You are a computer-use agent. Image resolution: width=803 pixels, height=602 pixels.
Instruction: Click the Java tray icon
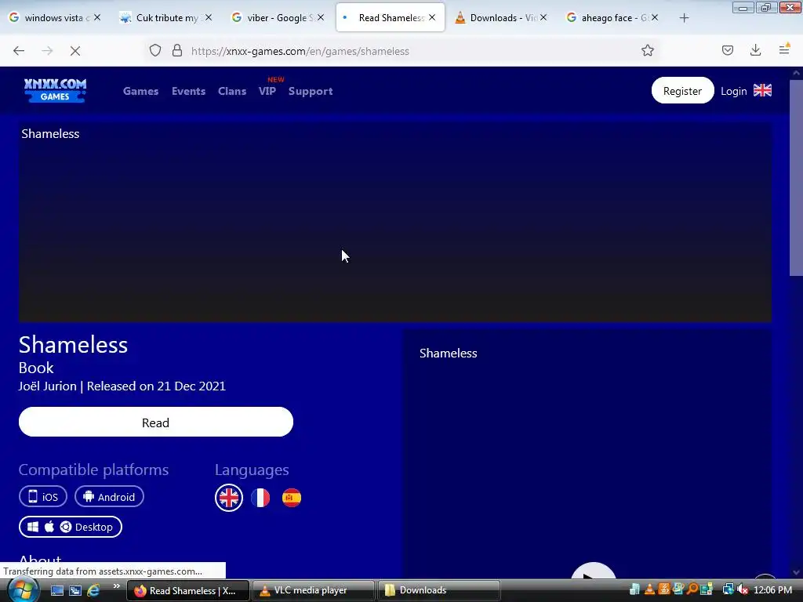point(663,589)
